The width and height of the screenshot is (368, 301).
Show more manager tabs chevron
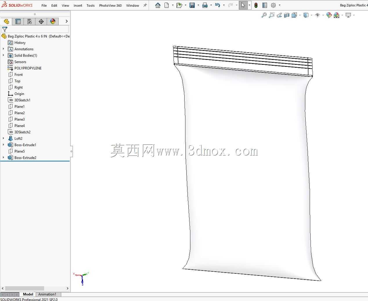coord(66,21)
